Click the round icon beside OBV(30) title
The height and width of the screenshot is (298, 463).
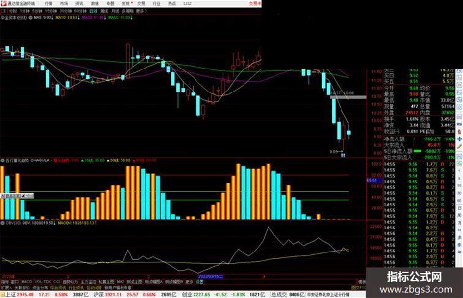coord(2,223)
